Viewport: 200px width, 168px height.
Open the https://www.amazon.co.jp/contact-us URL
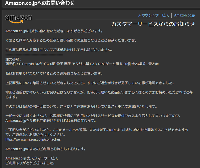(x=33, y=139)
